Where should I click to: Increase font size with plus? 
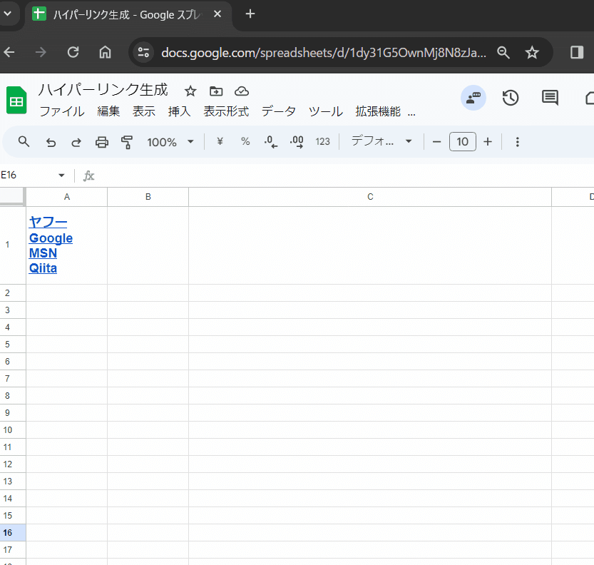tap(488, 142)
